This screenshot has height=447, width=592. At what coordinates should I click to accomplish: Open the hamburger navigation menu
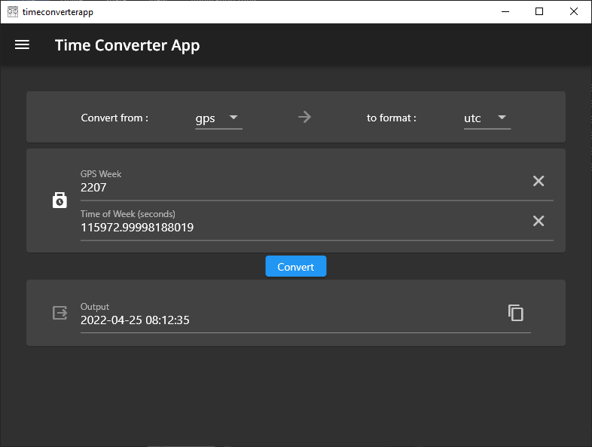pos(23,44)
